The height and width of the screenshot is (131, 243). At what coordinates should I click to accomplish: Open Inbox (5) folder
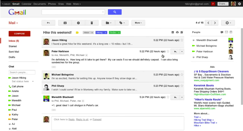click(x=14, y=41)
